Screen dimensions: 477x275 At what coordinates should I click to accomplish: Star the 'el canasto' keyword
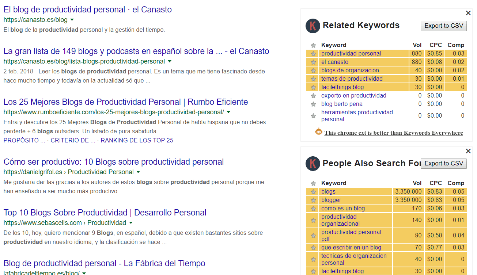[313, 62]
